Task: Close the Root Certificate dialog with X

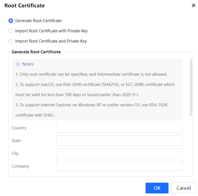Action: (x=193, y=6)
